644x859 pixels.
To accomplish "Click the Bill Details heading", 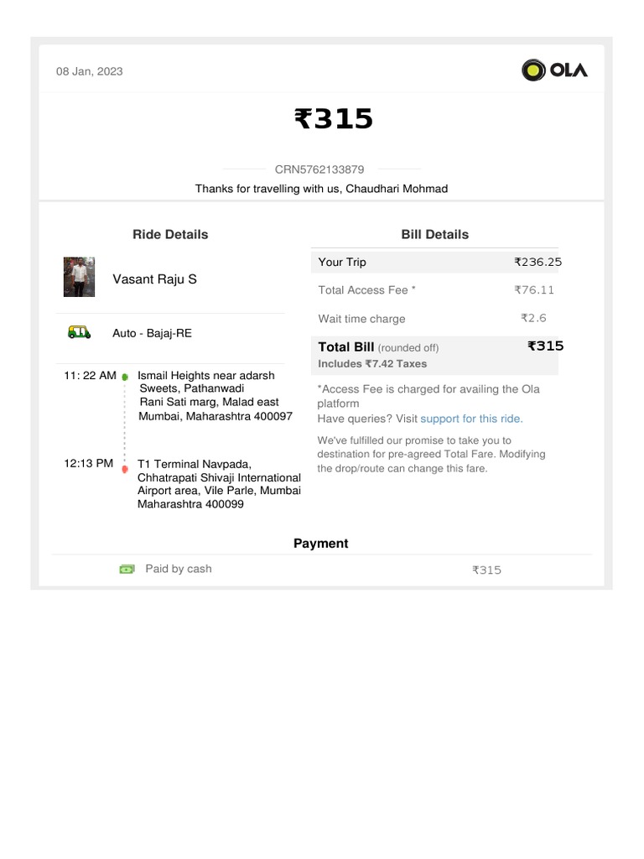I will point(434,235).
